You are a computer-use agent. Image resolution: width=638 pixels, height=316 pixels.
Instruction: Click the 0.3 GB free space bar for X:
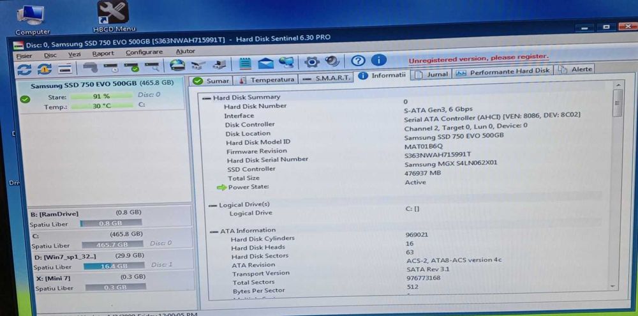115,287
